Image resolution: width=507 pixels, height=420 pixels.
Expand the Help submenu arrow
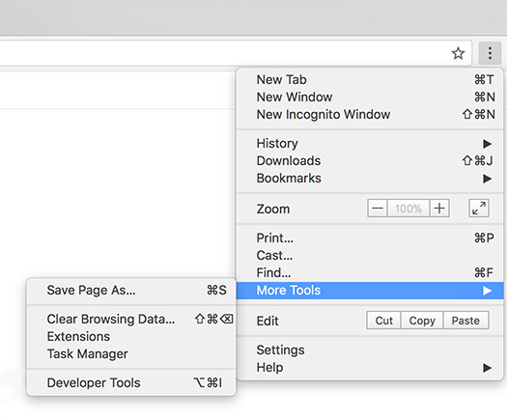(487, 368)
